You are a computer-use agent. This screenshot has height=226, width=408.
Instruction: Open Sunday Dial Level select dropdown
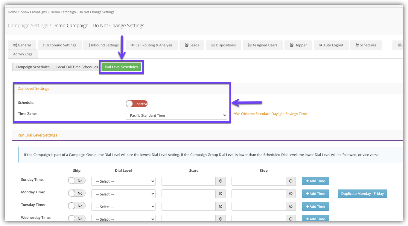(123, 181)
